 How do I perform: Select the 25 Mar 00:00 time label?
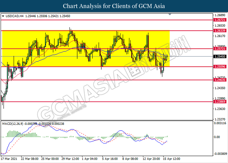tap(50, 159)
